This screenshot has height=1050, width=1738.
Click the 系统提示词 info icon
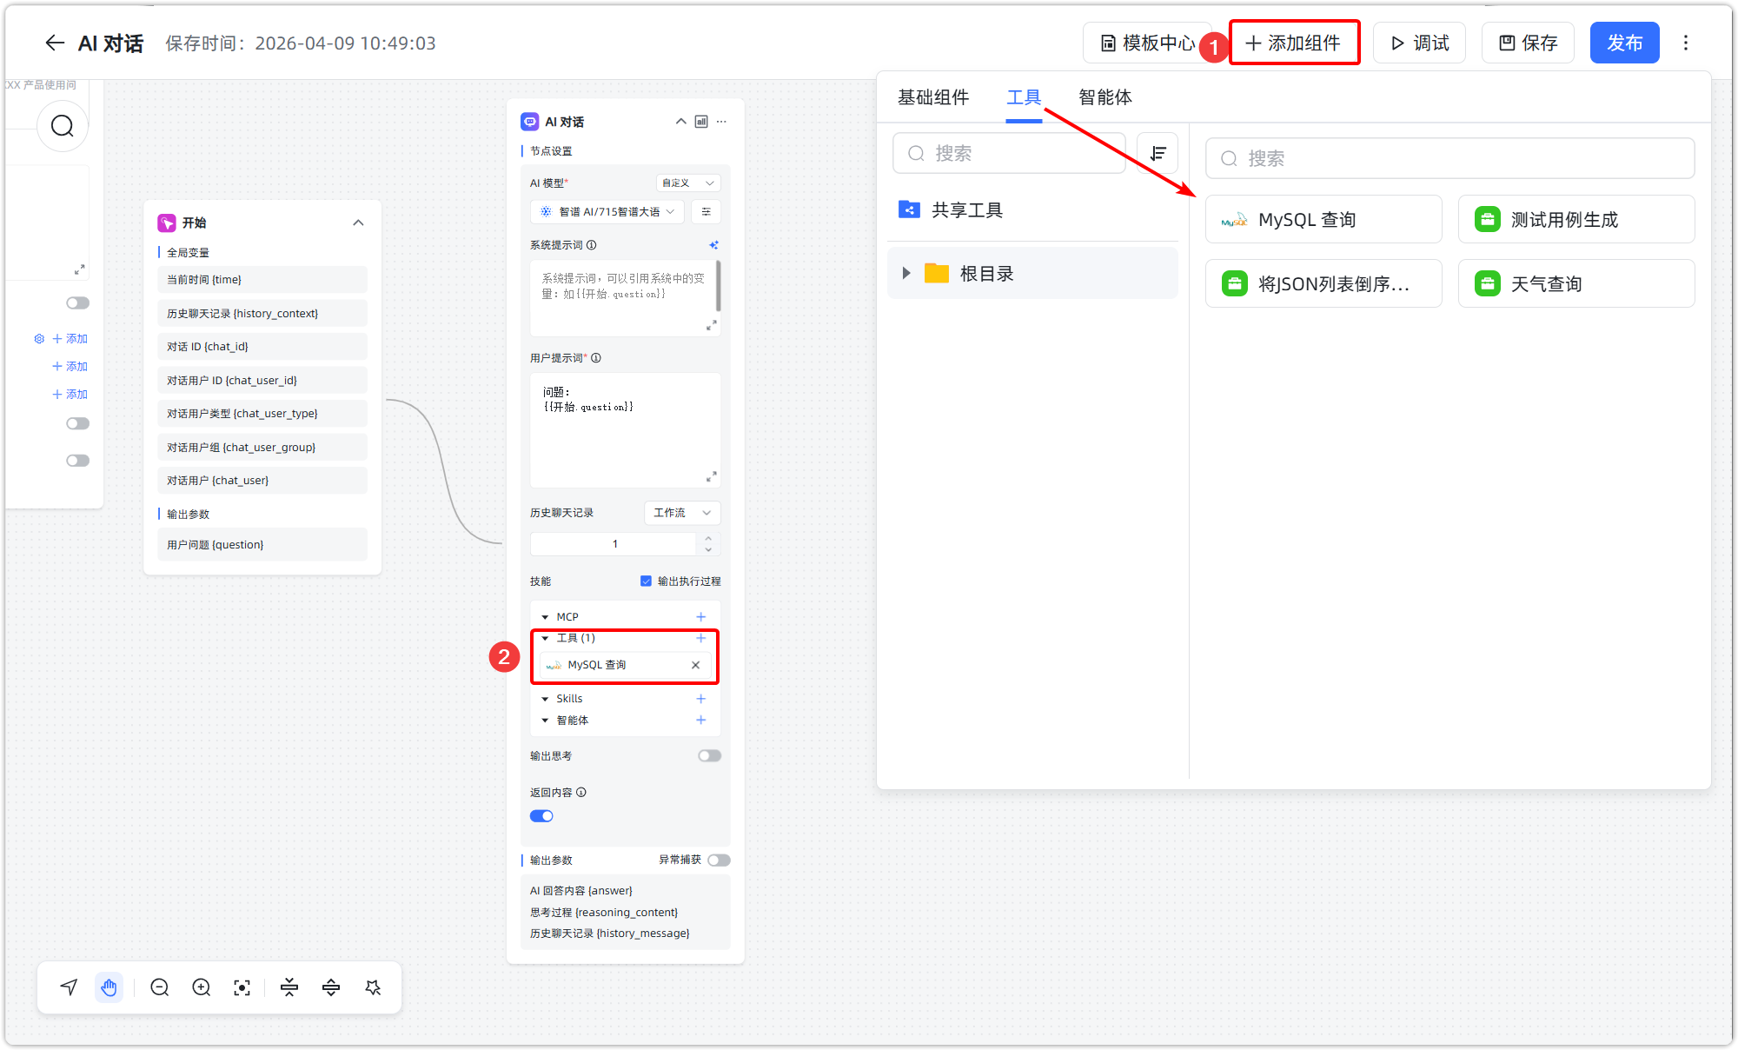[x=591, y=245]
